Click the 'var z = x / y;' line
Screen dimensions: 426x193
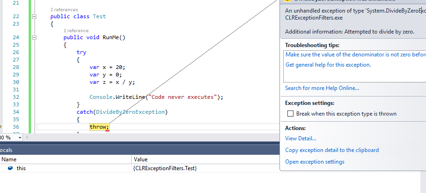(112, 82)
